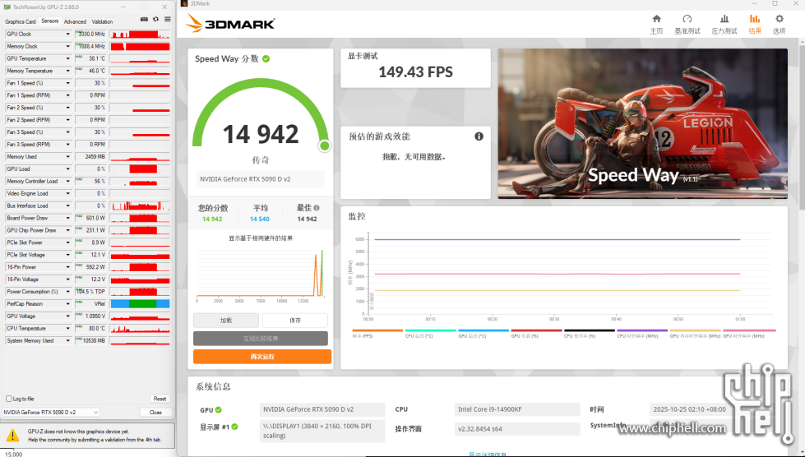The height and width of the screenshot is (457, 805).
Task: Click info icon in 预估的游戏效能 panel
Action: (479, 136)
